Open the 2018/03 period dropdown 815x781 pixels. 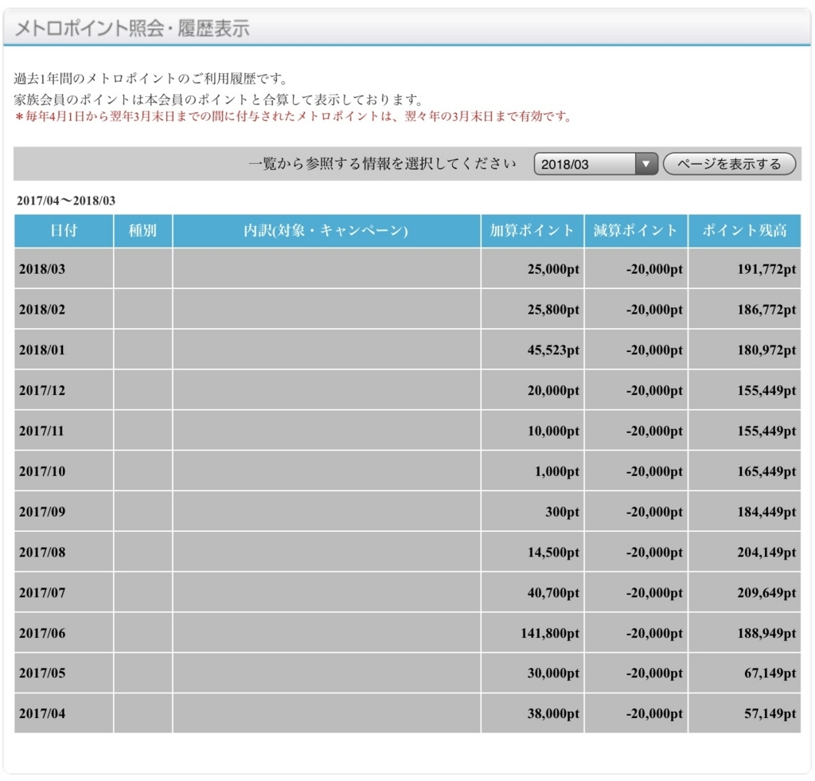pos(595,164)
